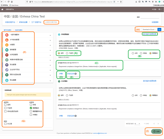Click the 职业健康 category icon
This screenshot has height=139, width=164.
click(7, 80)
